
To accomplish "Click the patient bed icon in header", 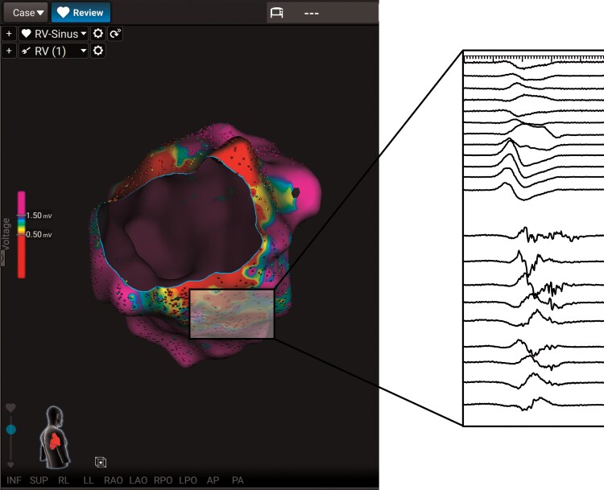I will 276,13.
